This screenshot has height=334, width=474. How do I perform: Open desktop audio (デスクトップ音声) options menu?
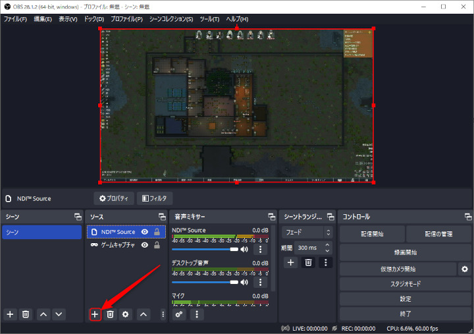coord(260,282)
